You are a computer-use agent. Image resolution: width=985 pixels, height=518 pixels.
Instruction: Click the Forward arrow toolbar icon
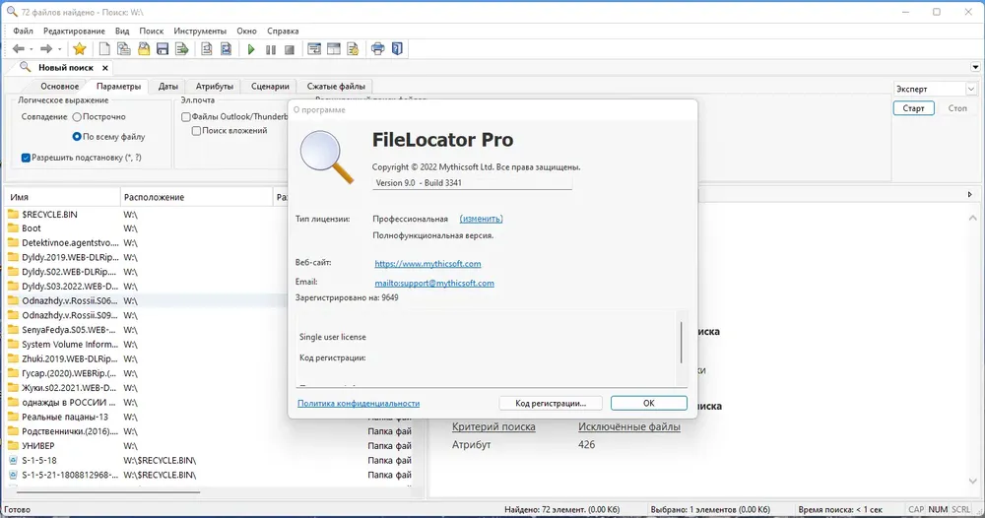tap(46, 49)
